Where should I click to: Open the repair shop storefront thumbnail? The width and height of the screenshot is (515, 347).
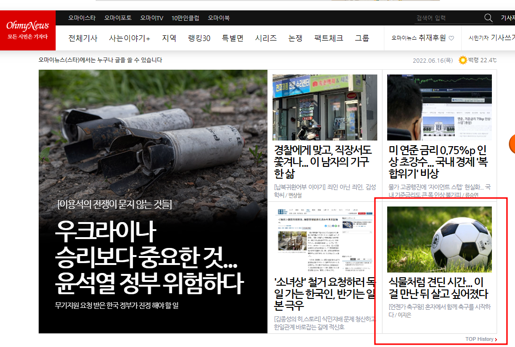click(325, 107)
